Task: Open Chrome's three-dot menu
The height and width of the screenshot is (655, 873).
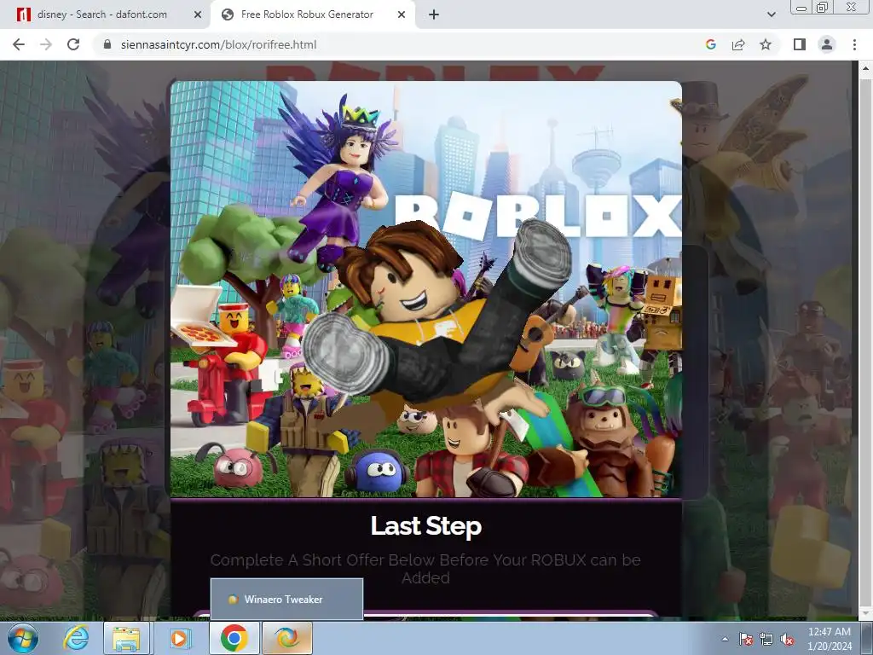Action: click(x=854, y=44)
